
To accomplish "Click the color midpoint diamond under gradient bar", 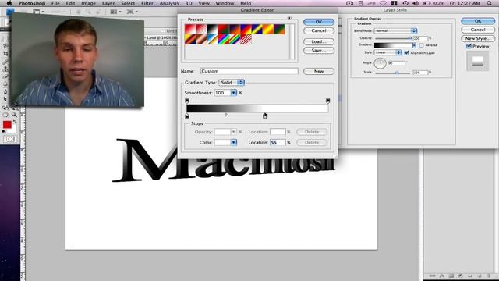I will click(x=226, y=114).
